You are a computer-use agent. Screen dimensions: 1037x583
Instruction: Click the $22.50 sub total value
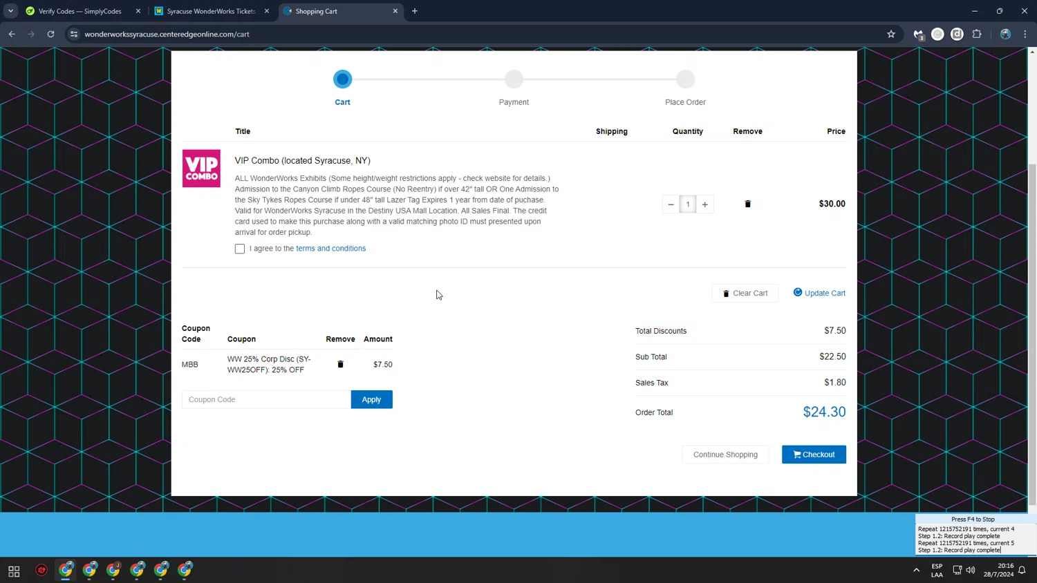(832, 356)
